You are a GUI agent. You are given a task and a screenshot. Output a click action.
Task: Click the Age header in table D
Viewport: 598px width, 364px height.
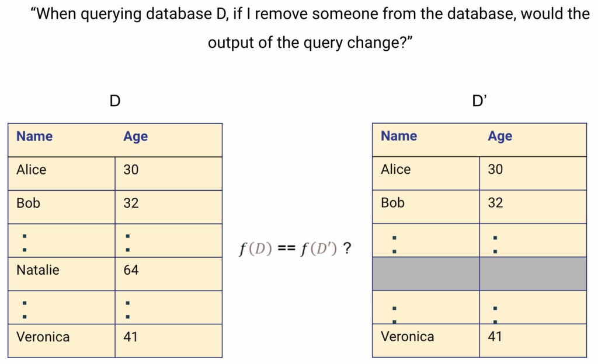coord(135,136)
